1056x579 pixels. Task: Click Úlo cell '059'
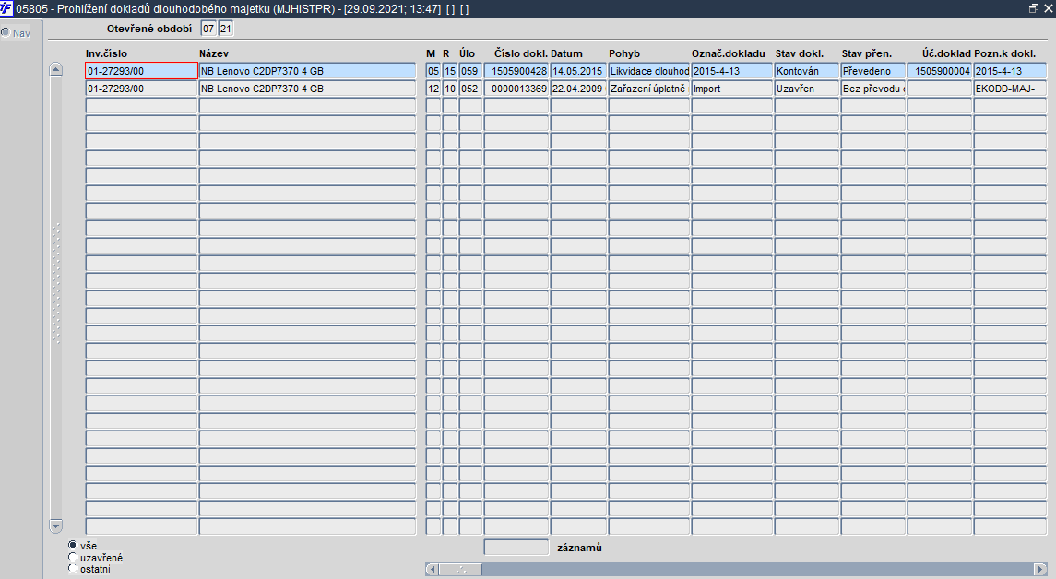470,71
